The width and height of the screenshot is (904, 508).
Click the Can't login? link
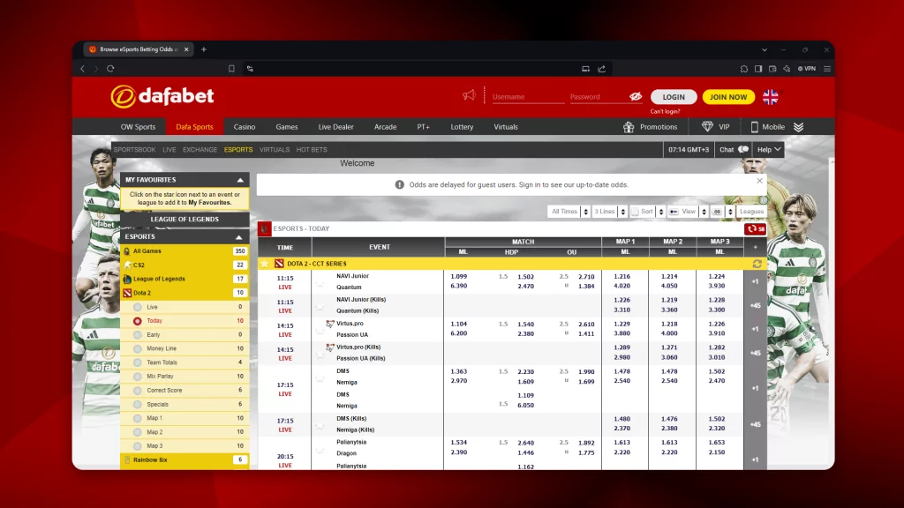point(665,112)
